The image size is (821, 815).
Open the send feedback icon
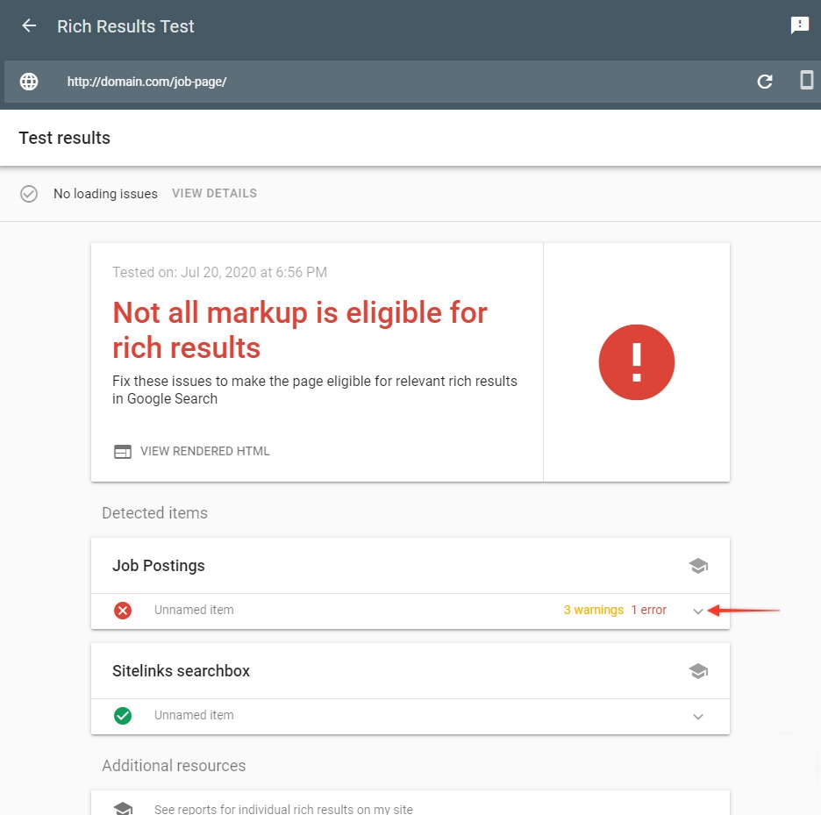point(799,25)
